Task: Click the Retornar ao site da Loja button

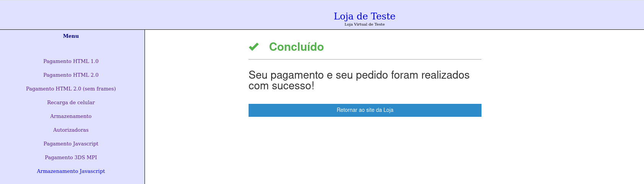Action: 365,110
